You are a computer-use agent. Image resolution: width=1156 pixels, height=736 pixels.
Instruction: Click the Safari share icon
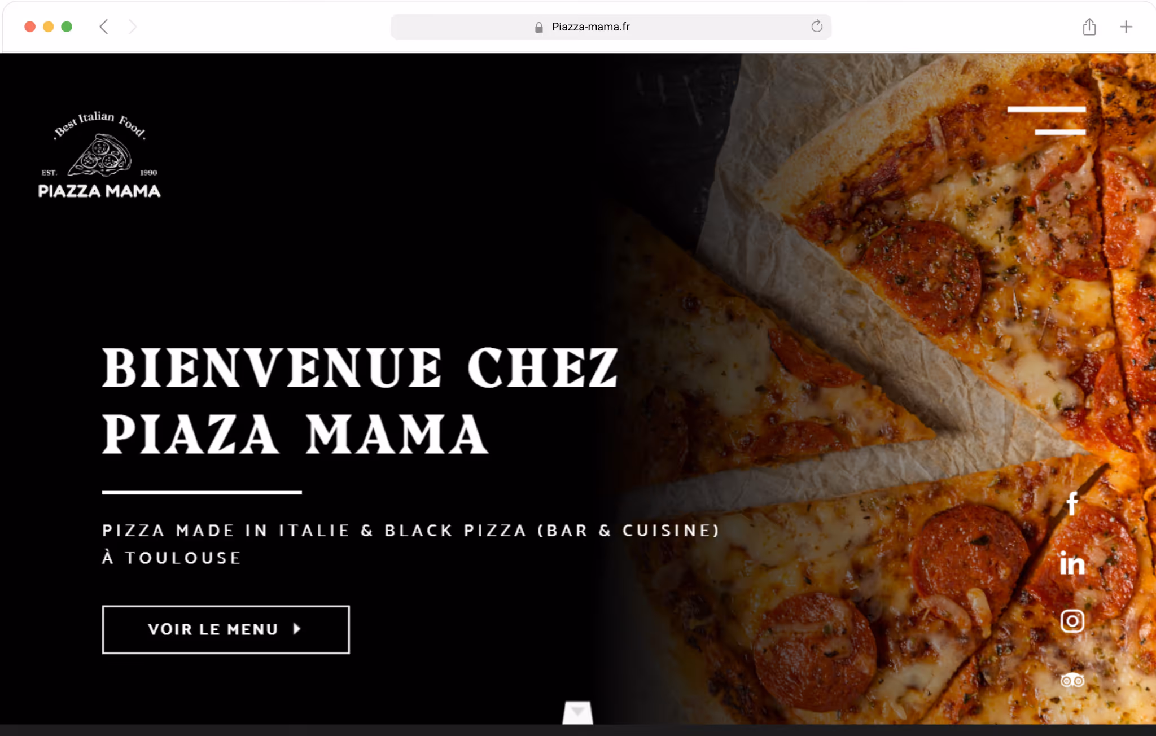pos(1089,27)
